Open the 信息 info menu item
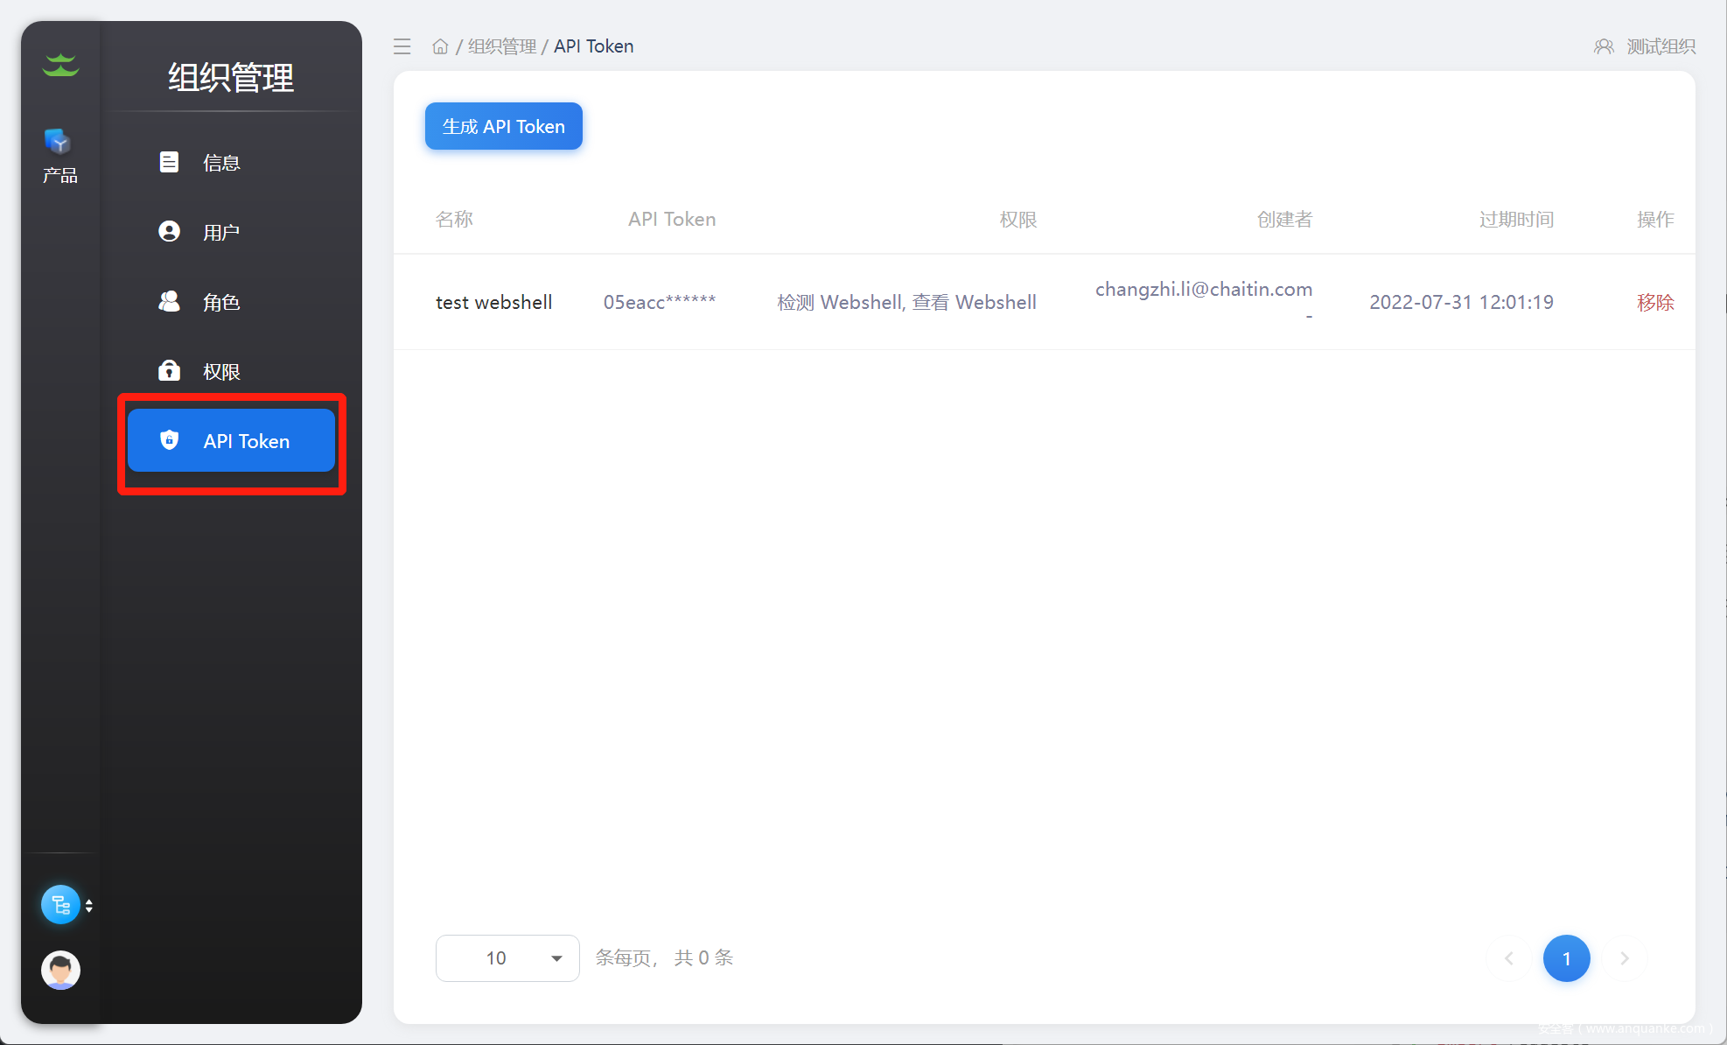The width and height of the screenshot is (1727, 1045). point(220,163)
